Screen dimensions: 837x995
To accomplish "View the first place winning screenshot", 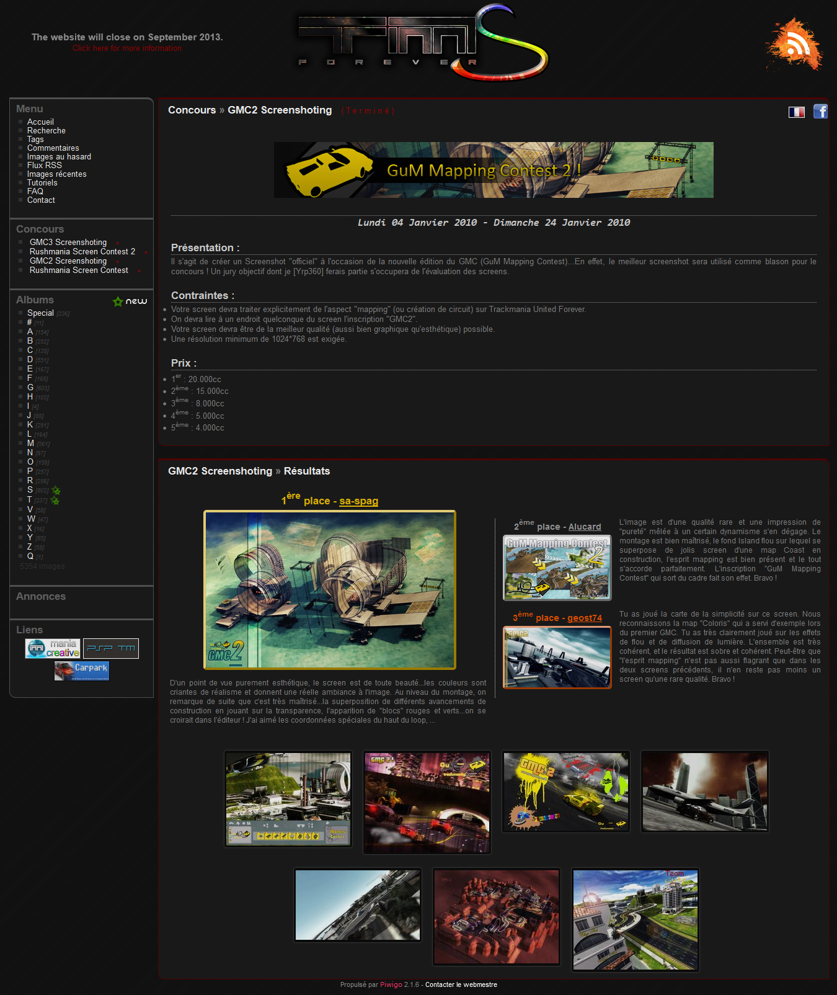I will click(330, 590).
